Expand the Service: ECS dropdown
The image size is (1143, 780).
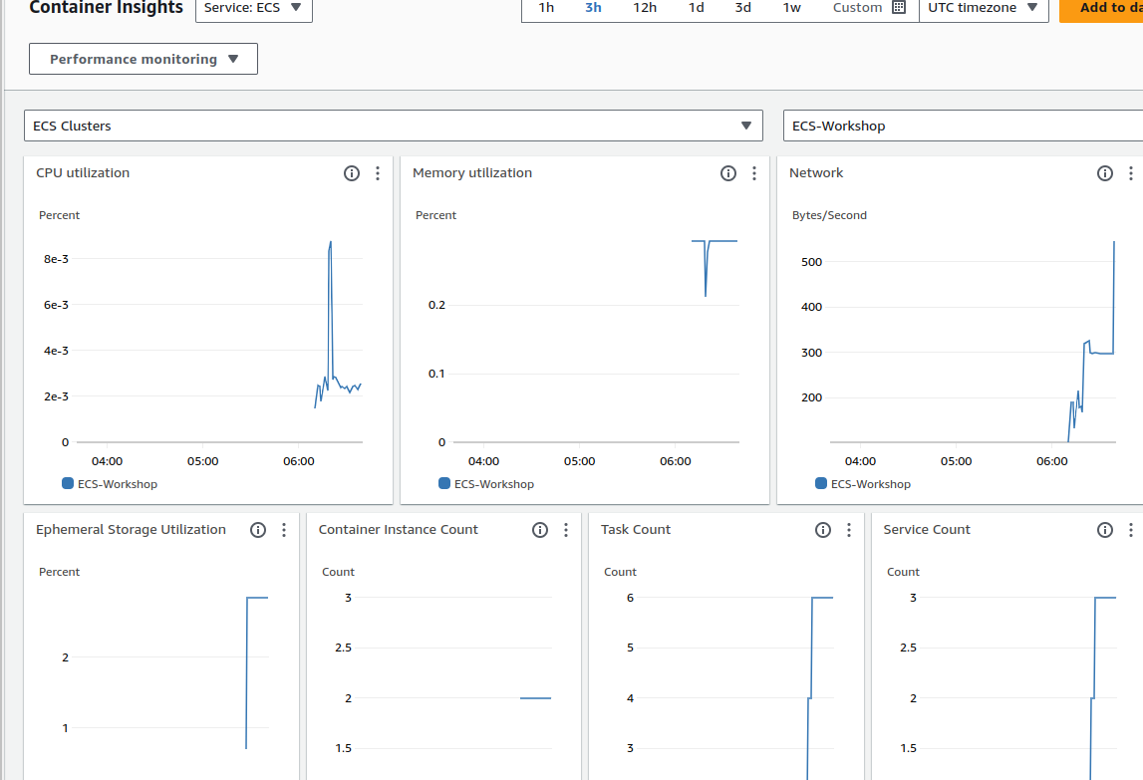(253, 8)
